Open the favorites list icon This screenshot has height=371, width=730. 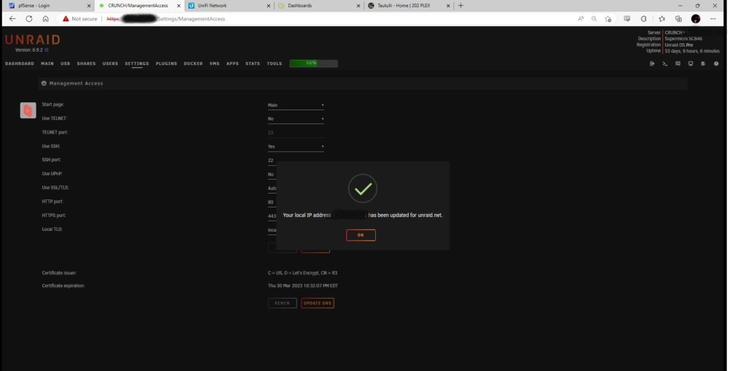tap(661, 18)
